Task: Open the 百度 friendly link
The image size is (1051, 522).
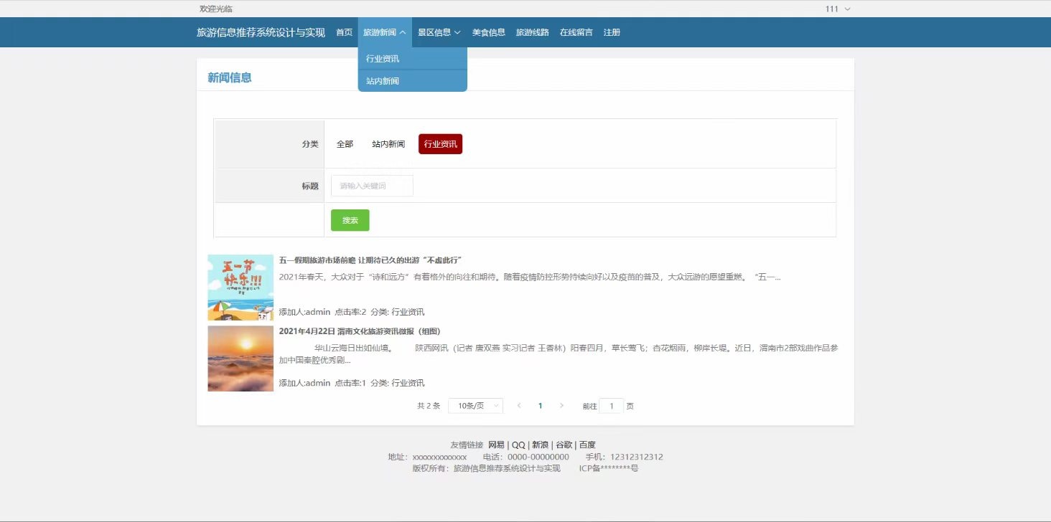Action: 587,445
